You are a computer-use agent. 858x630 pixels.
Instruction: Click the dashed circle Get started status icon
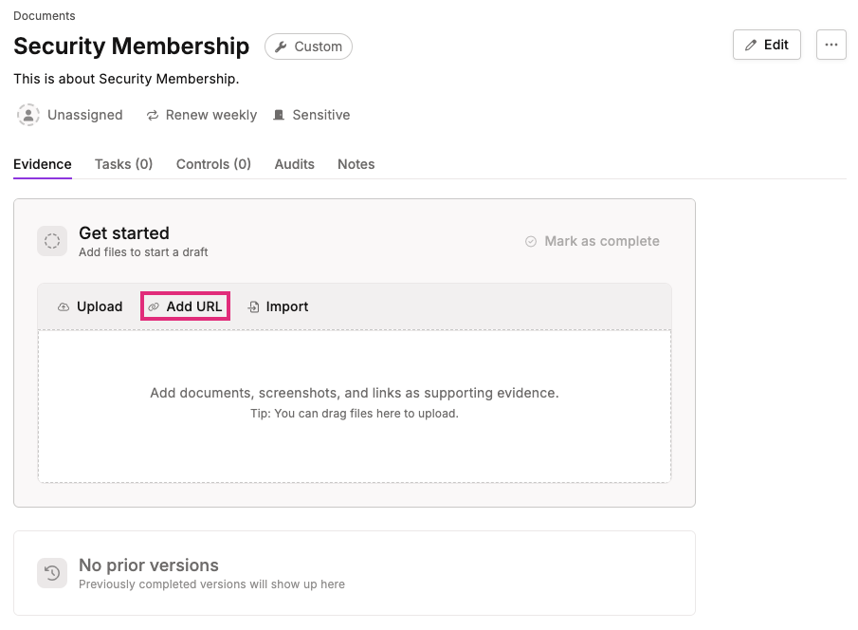pos(52,241)
